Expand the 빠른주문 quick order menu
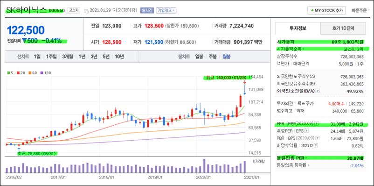The image size is (374, 186). pyautogui.click(x=360, y=11)
